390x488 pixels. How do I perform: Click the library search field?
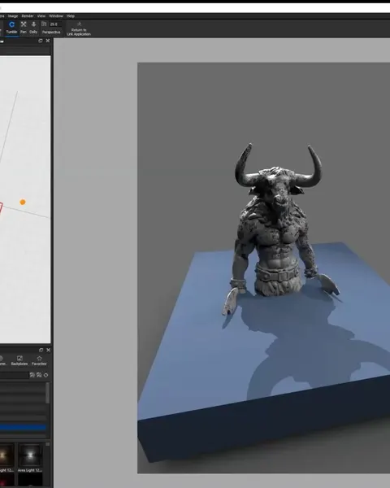pos(14,375)
